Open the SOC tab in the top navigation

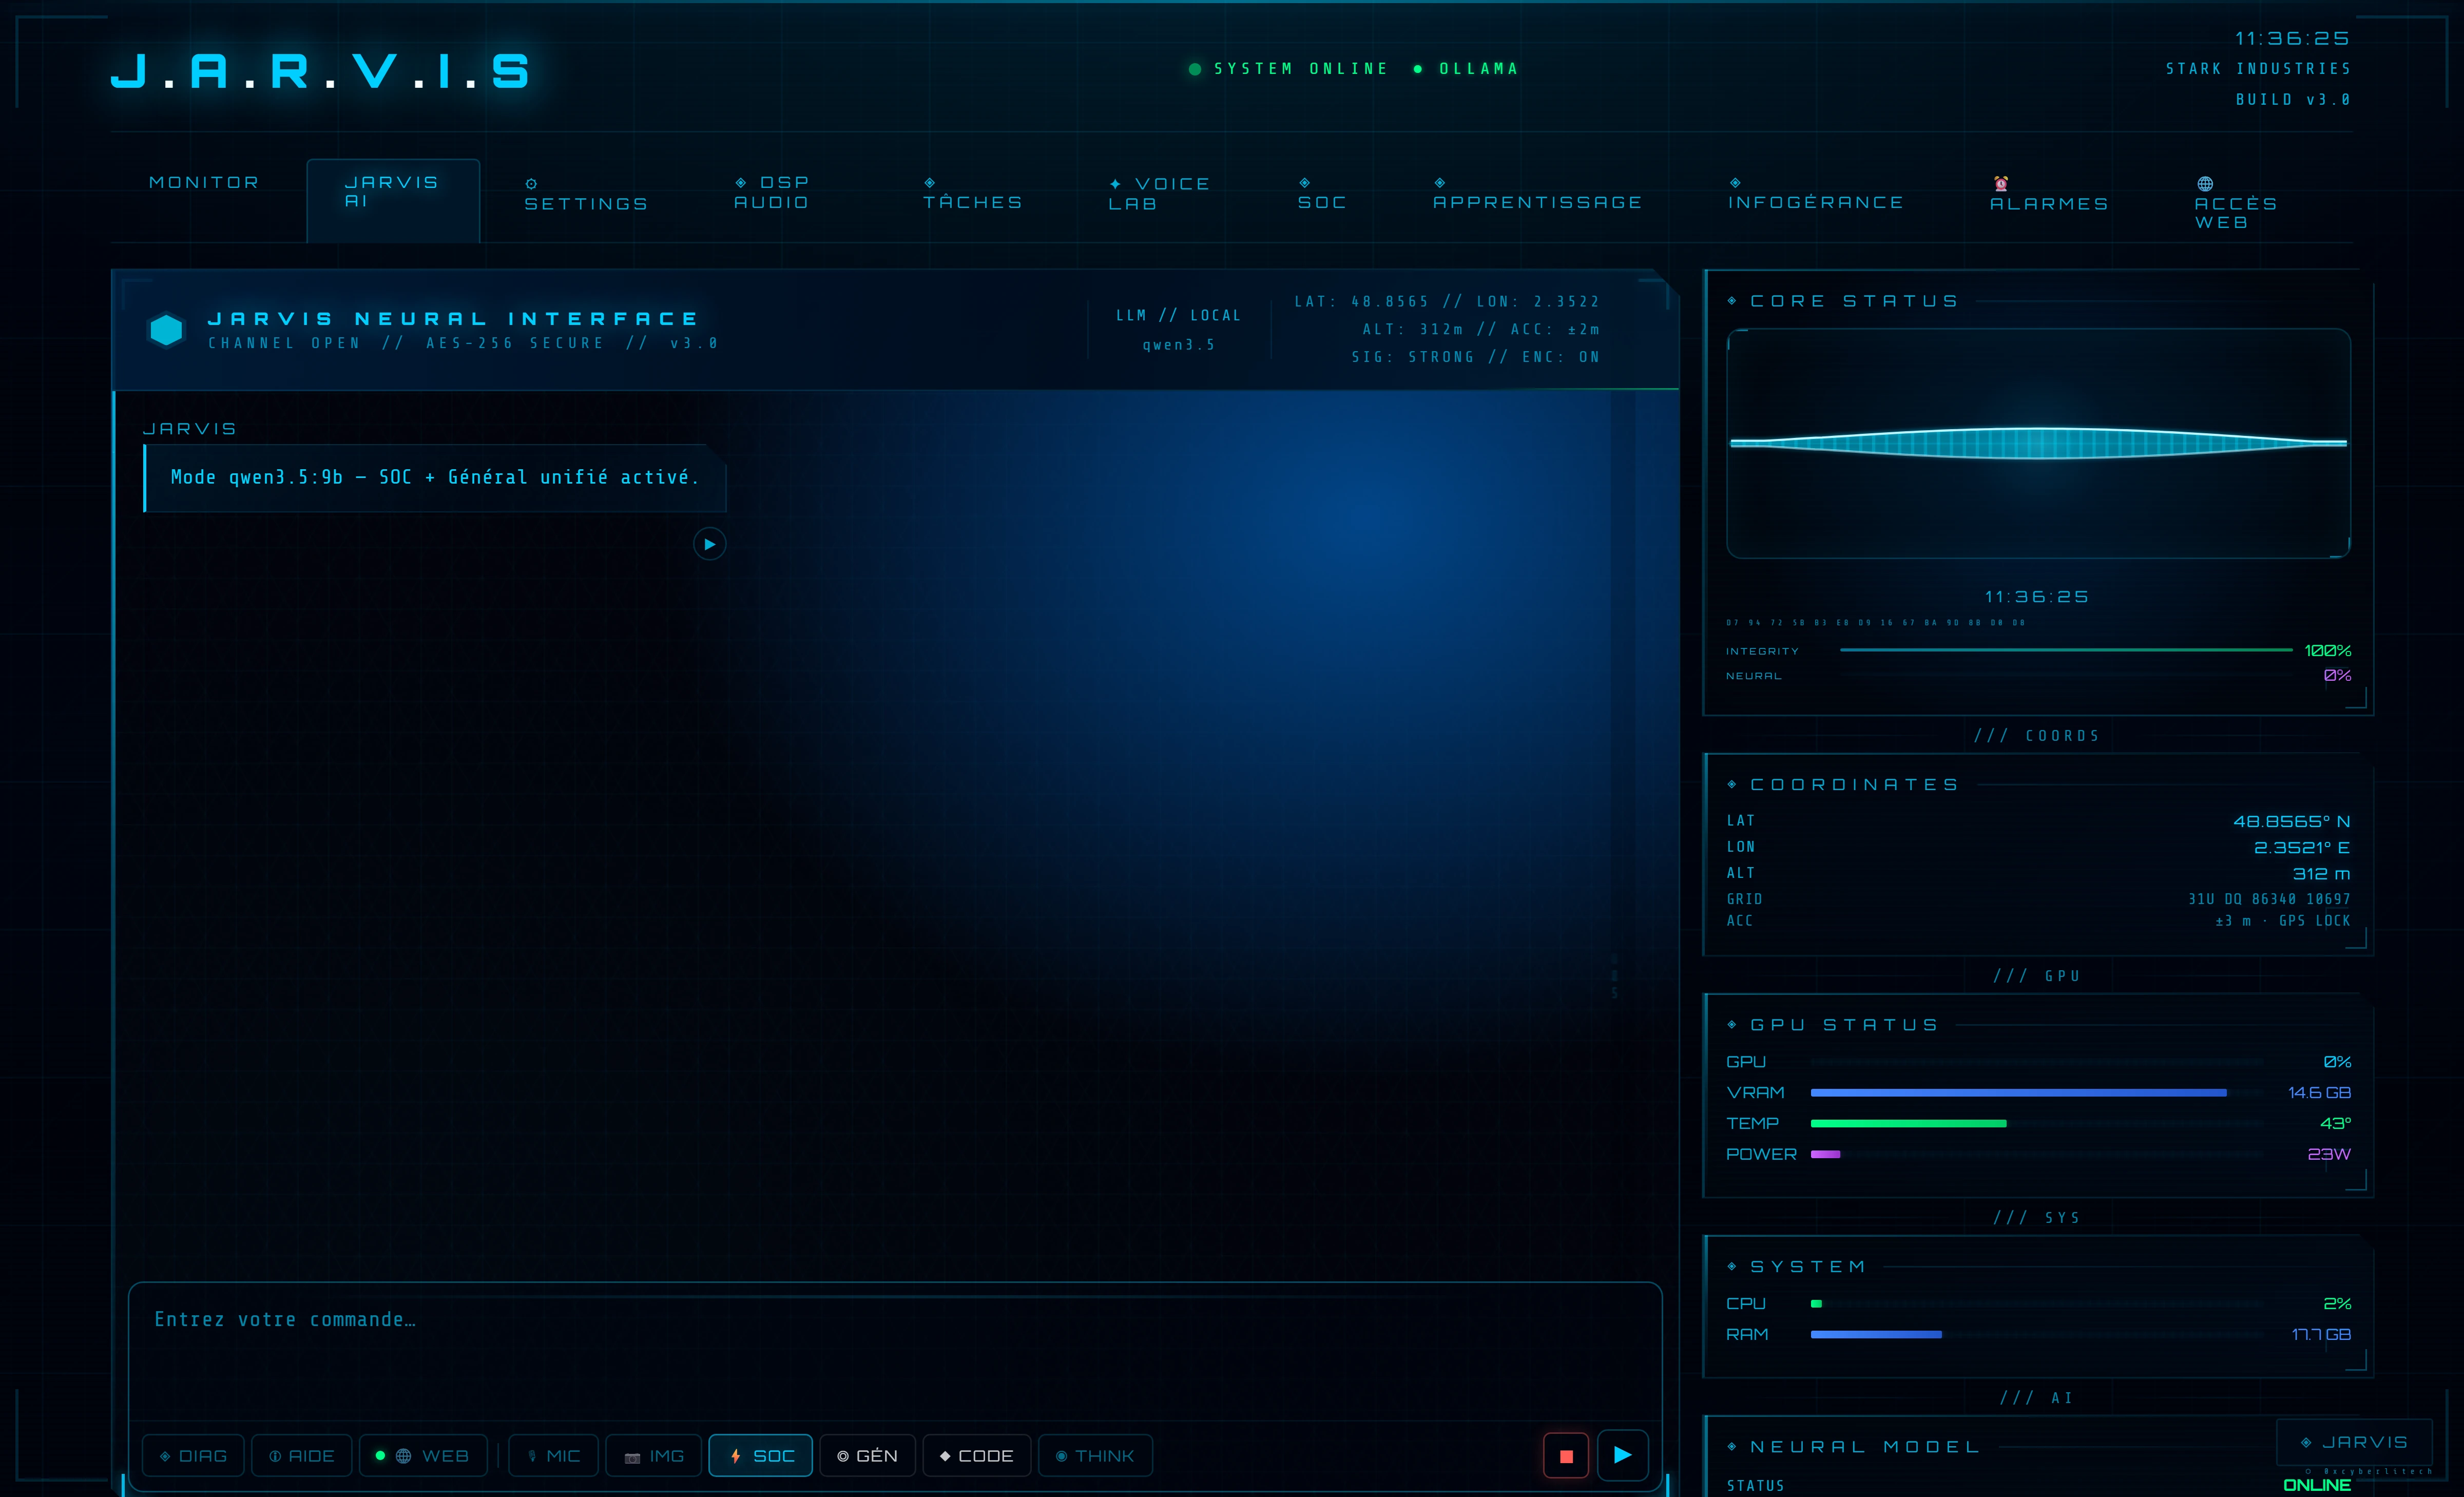(x=1321, y=193)
